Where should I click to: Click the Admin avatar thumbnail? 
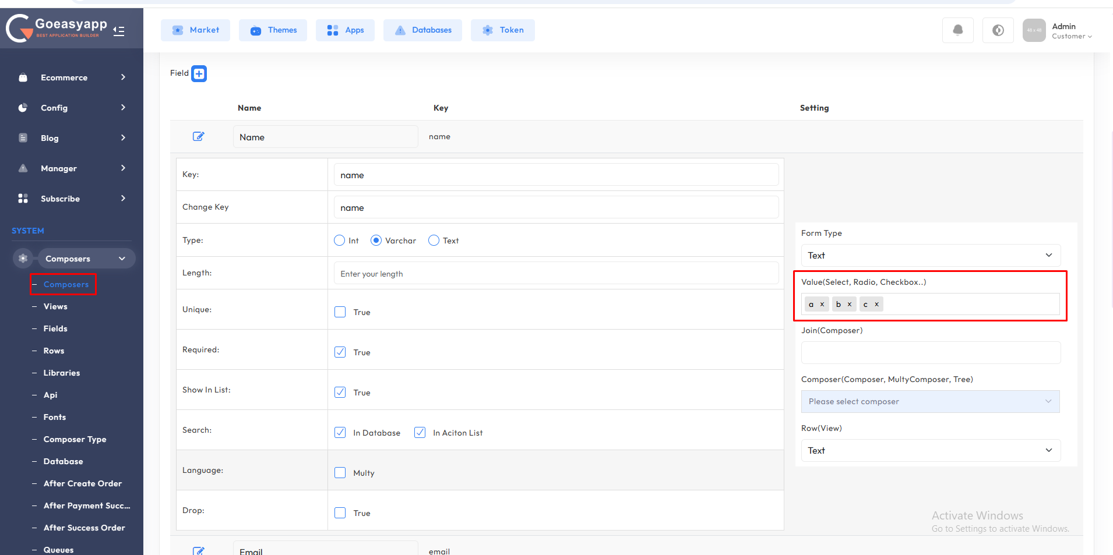click(1034, 30)
